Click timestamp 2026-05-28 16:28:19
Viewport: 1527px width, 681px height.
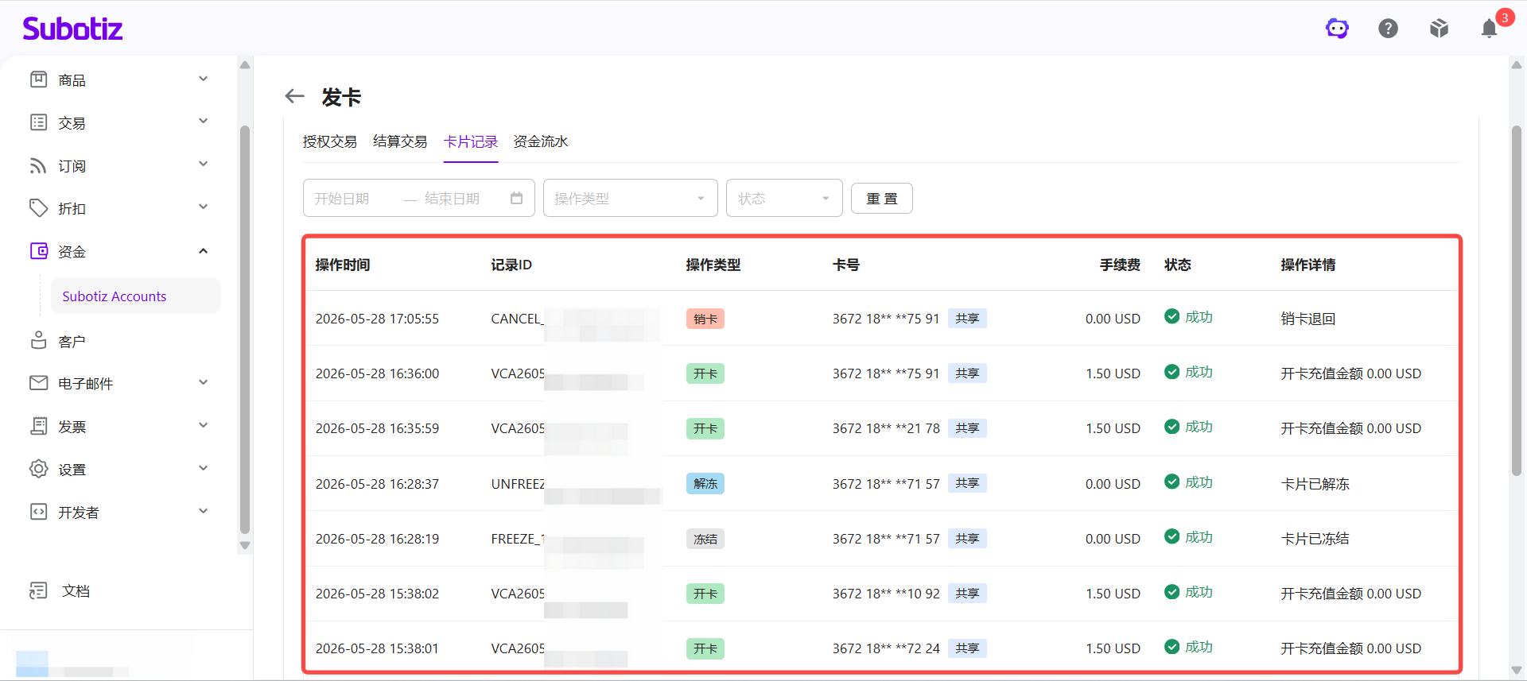(377, 539)
